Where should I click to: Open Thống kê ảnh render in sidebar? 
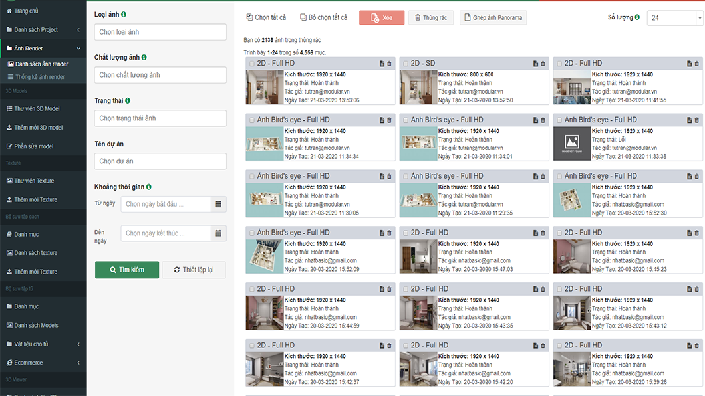pyautogui.click(x=40, y=77)
